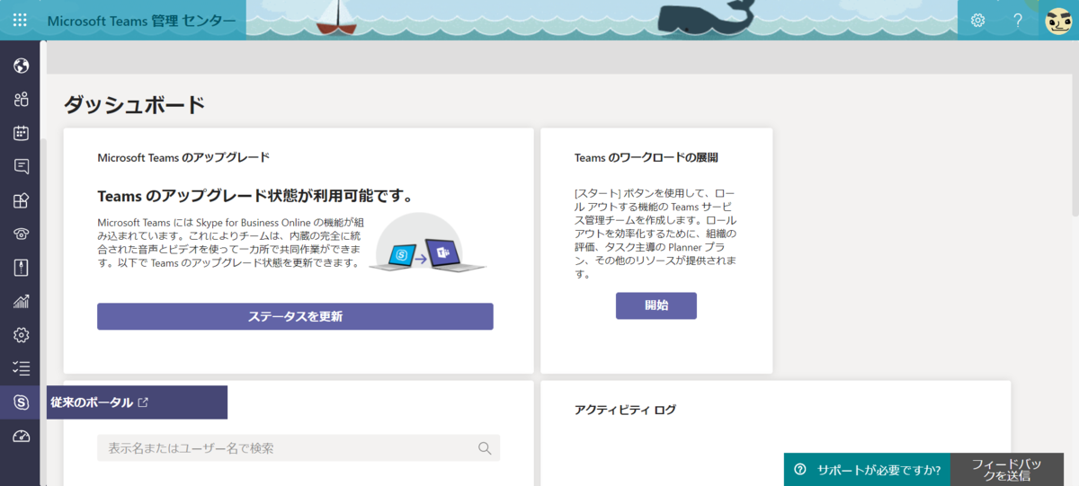The height and width of the screenshot is (486, 1079).
Task: Click Microsoft Teams 管理センター title
Action: click(141, 20)
